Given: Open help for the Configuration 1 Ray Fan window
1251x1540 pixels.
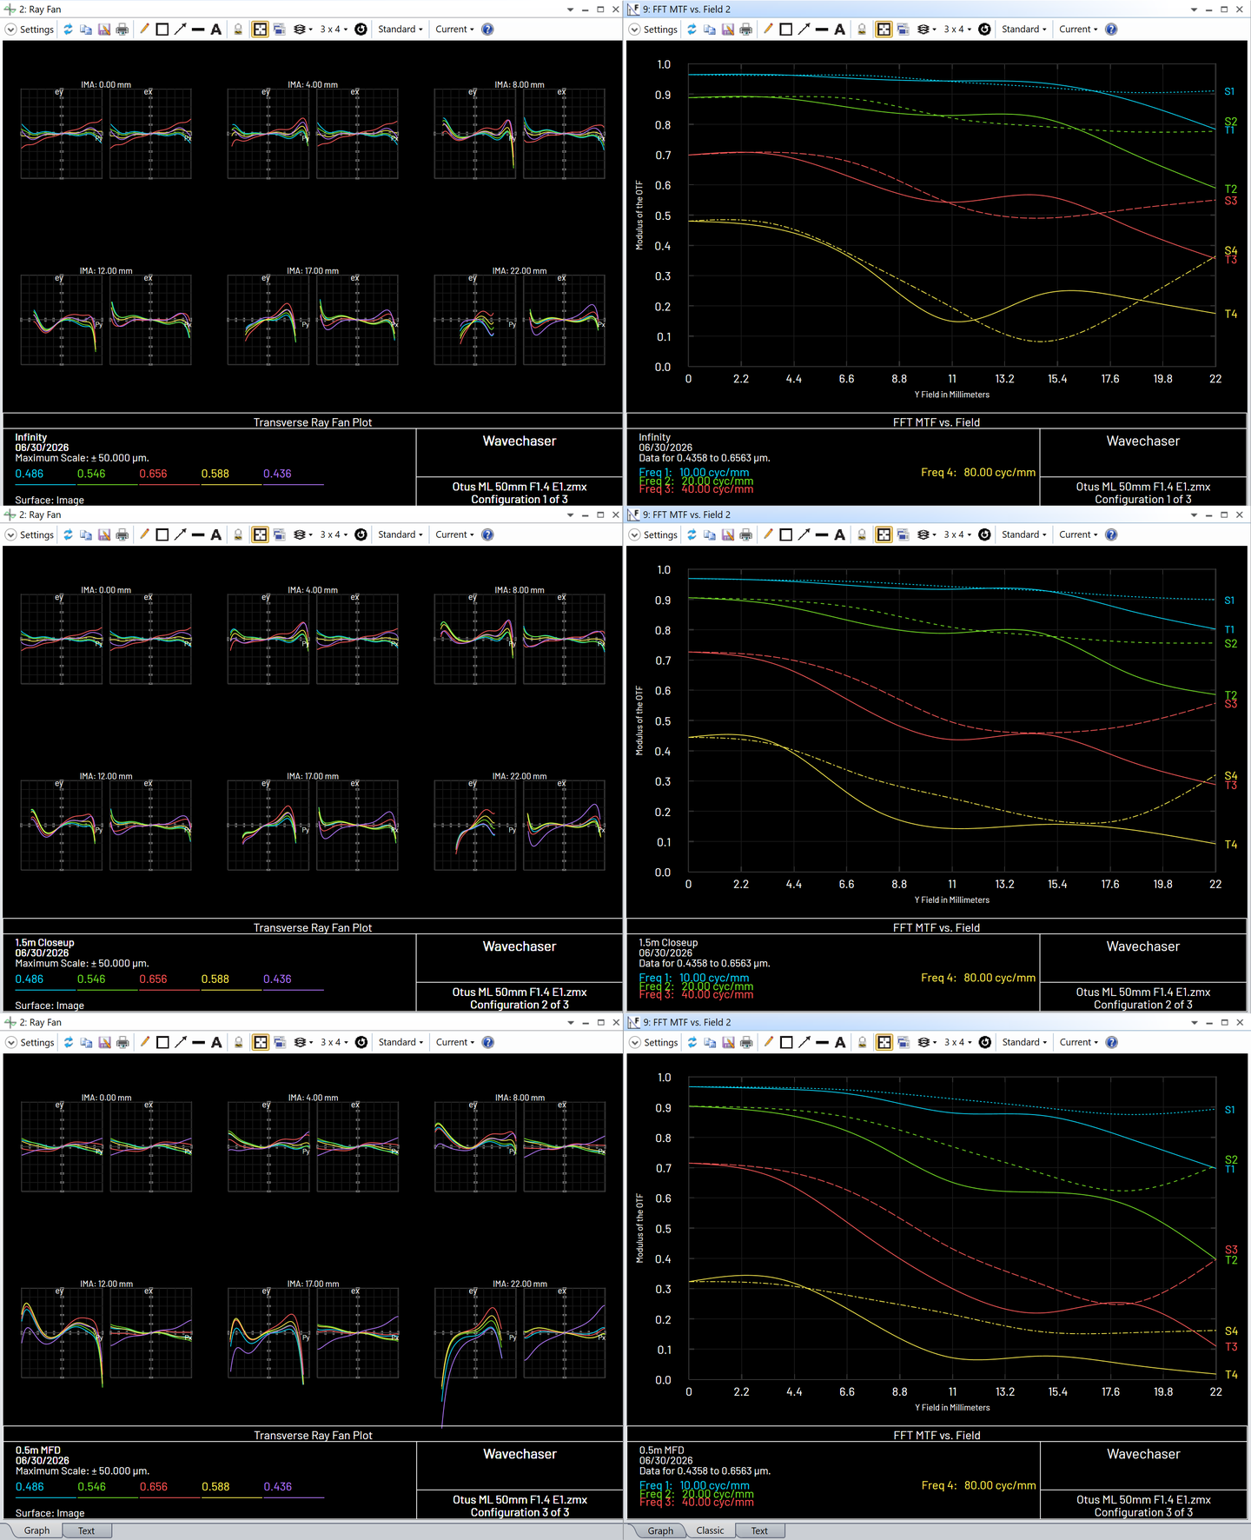Looking at the screenshot, I should [x=487, y=30].
